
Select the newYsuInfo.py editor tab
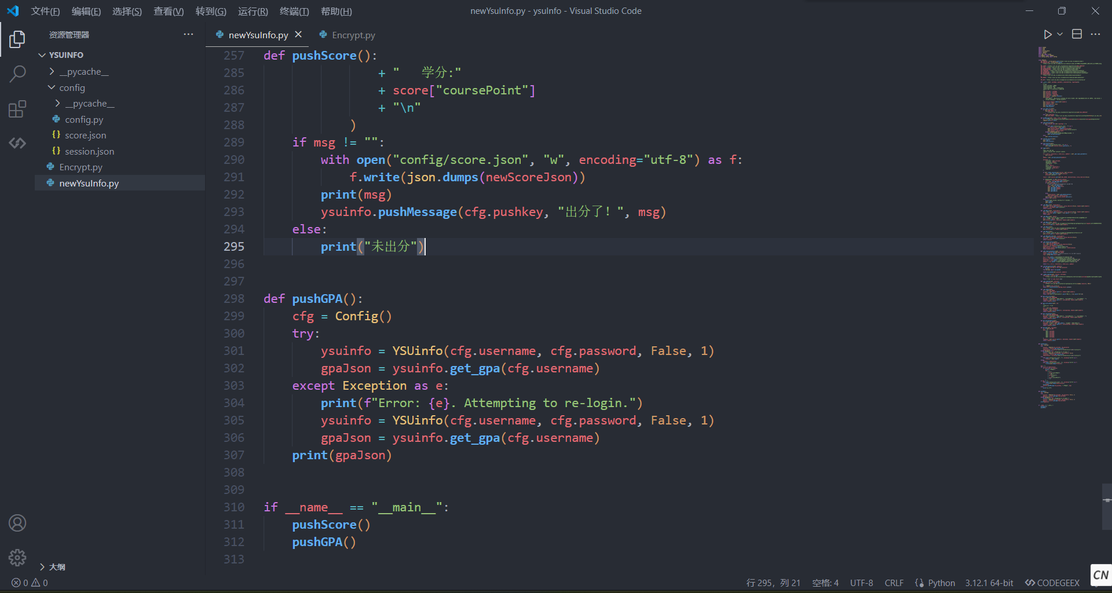pos(258,35)
